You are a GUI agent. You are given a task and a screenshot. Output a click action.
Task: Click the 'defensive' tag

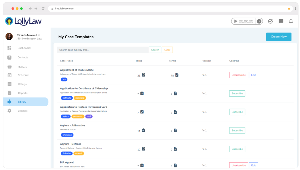click(x=67, y=153)
